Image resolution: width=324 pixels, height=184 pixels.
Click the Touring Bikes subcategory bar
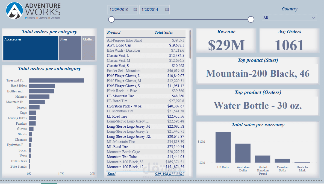pos(32,118)
